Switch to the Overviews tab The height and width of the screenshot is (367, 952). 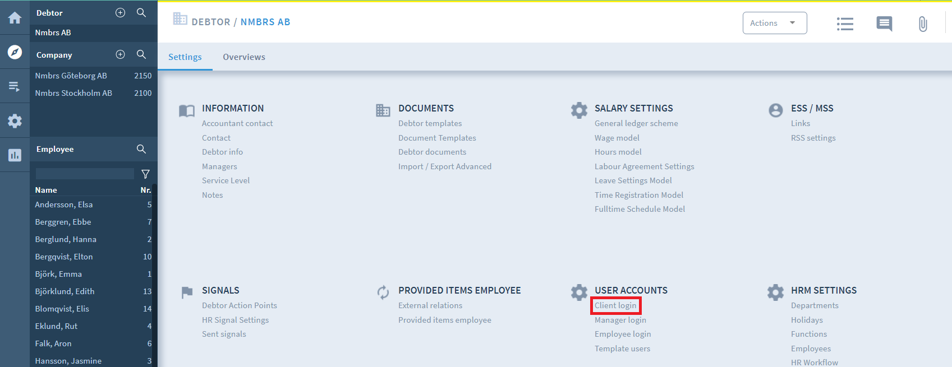point(244,57)
